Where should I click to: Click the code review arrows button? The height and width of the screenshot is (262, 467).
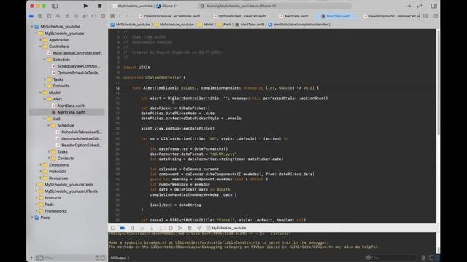[x=420, y=6]
